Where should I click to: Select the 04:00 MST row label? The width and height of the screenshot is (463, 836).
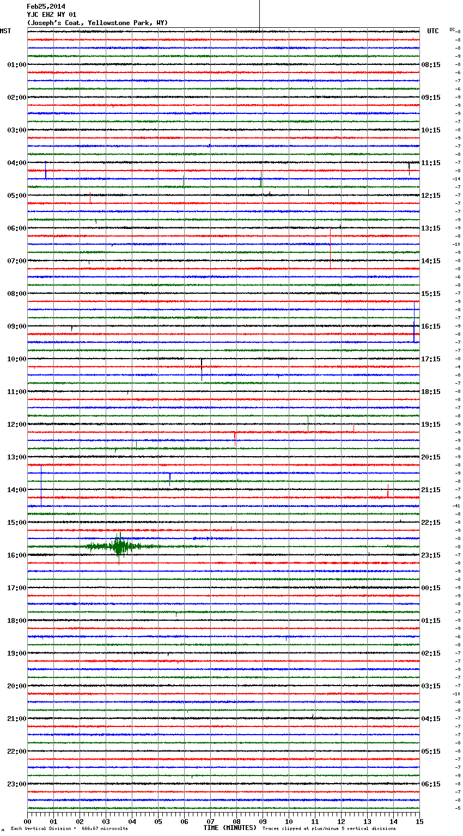[17, 163]
